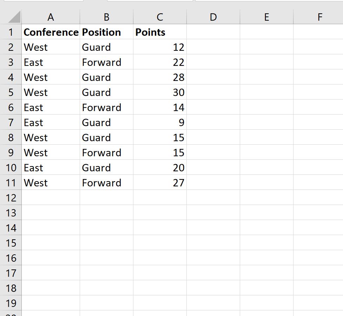
Task: Select cell containing 9 points
Action: click(160, 122)
